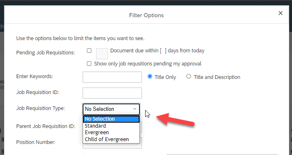Focus the Enter Keywords text field
This screenshot has height=155, width=292.
pyautogui.click(x=112, y=77)
